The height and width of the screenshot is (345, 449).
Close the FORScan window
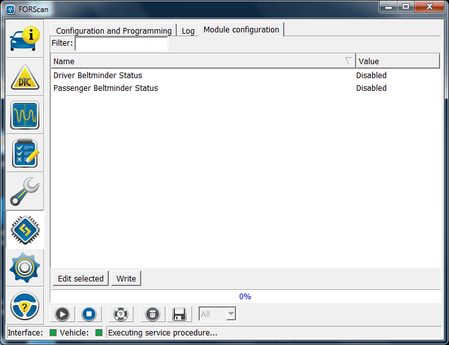[429, 7]
